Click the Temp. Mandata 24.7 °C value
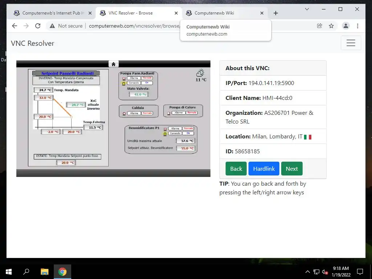The height and width of the screenshot is (279, 372). 43,90
